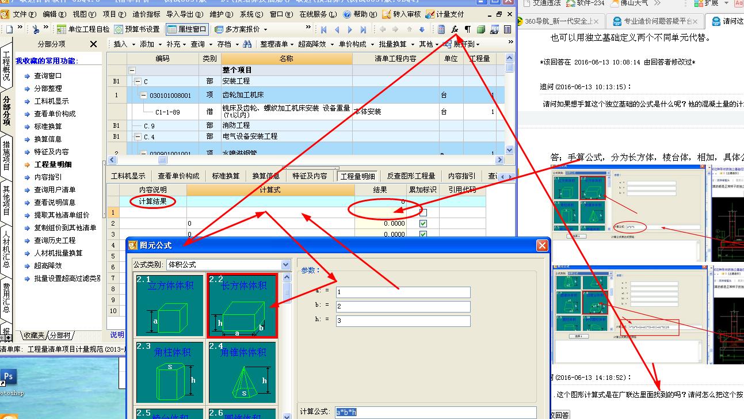Image resolution: width=744 pixels, height=419 pixels.
Task: Select the 角锥体体积 formula thumbnail
Action: pyautogui.click(x=242, y=372)
